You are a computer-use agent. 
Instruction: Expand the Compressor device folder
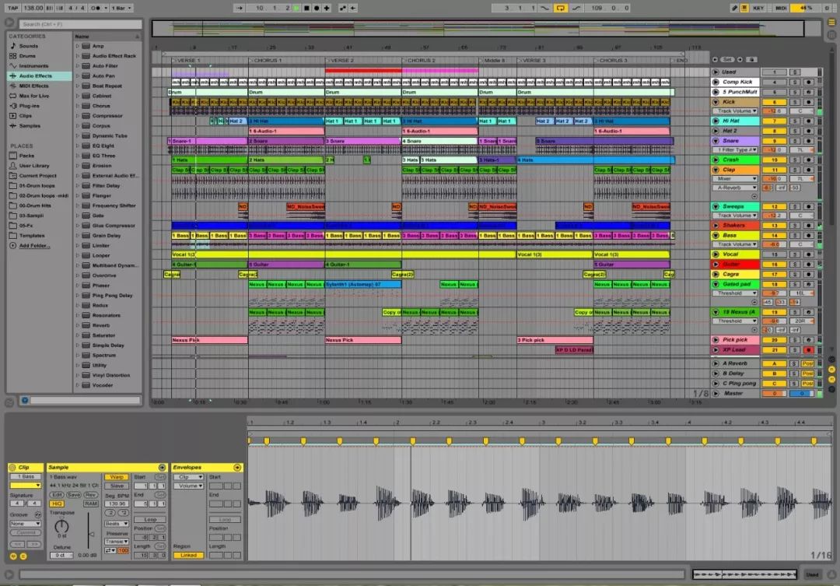click(79, 116)
